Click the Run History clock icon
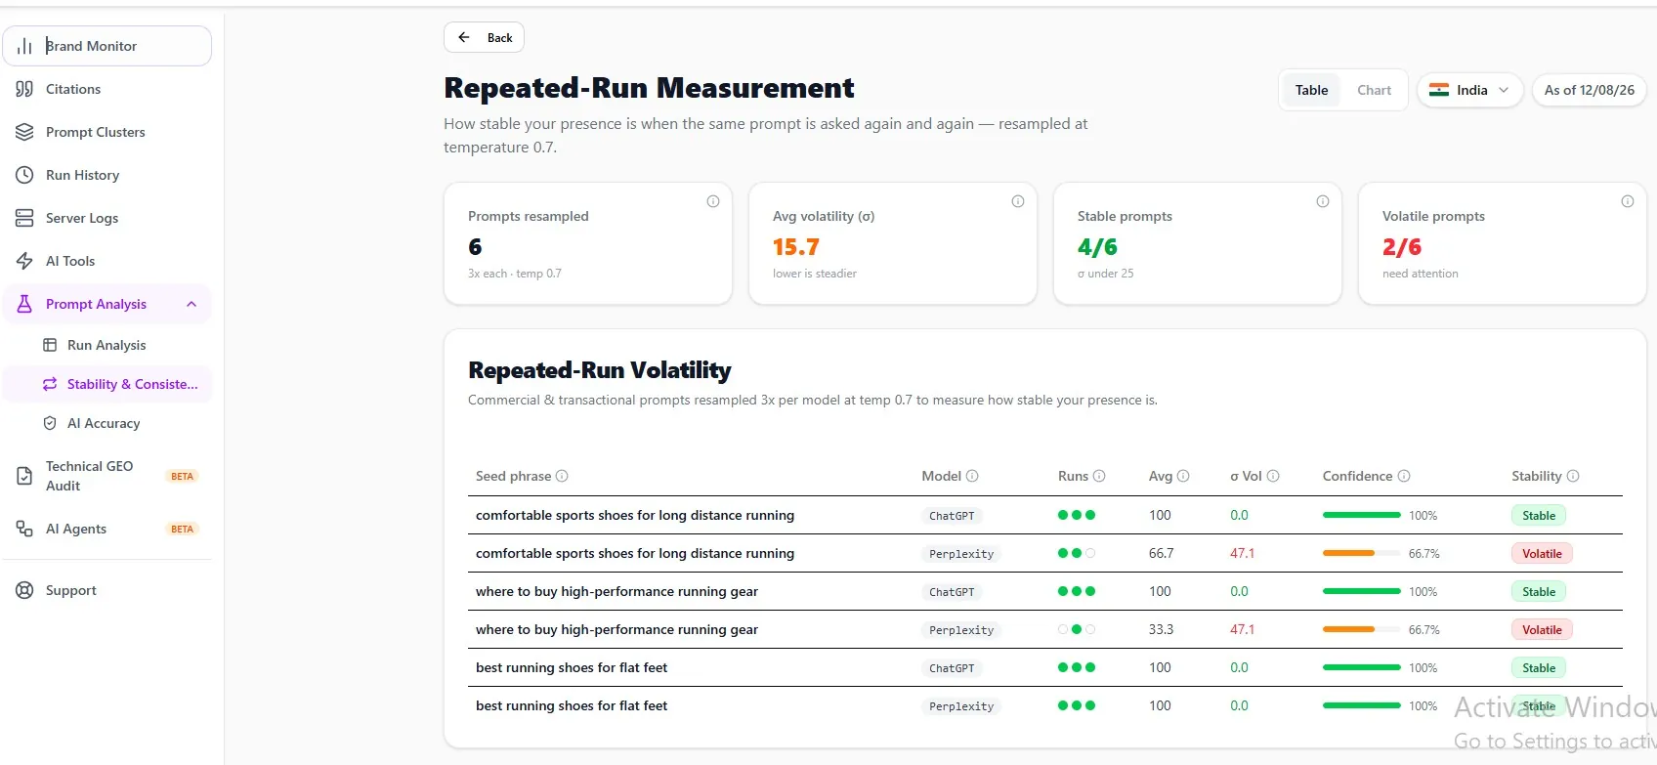Screen dimensions: 1657x765 coord(24,175)
